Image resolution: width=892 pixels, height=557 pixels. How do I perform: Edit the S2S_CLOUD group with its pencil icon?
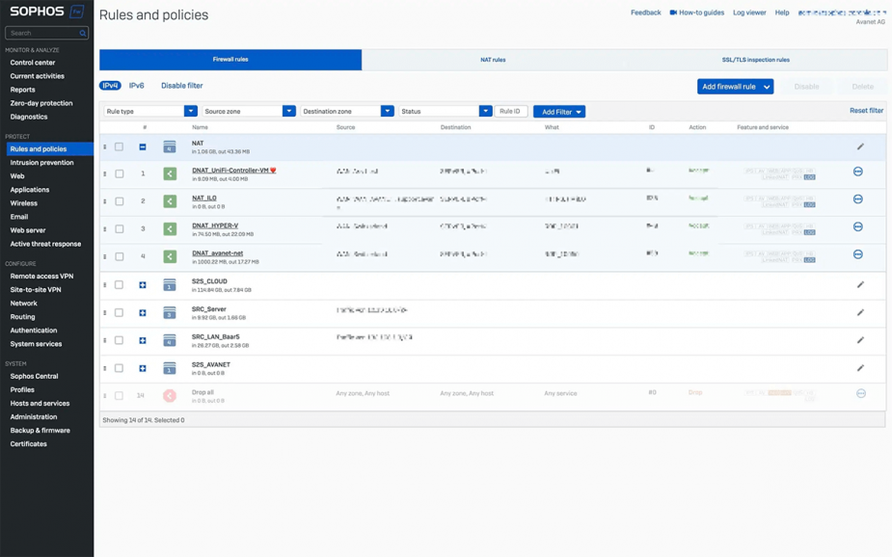(x=860, y=284)
